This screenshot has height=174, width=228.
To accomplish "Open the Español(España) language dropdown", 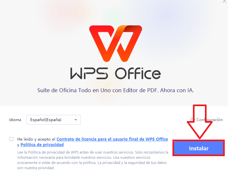I will pos(54,120).
